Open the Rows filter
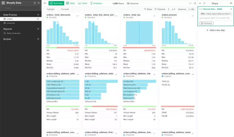The width and height of the screenshot is (234, 137). click(x=148, y=9)
